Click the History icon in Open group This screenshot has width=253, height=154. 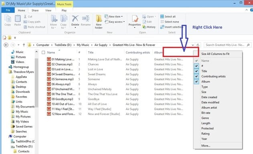[144, 27]
